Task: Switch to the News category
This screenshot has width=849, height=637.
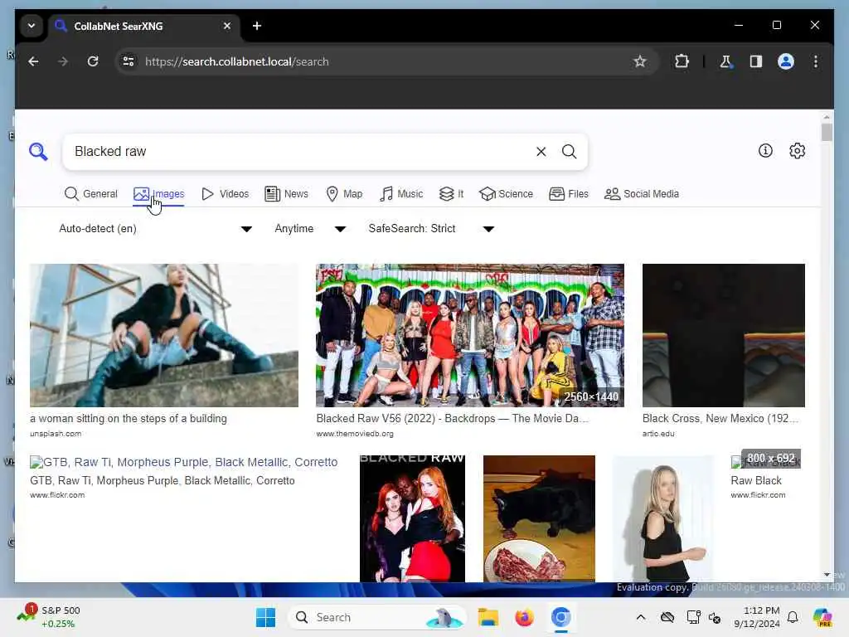Action: point(286,194)
